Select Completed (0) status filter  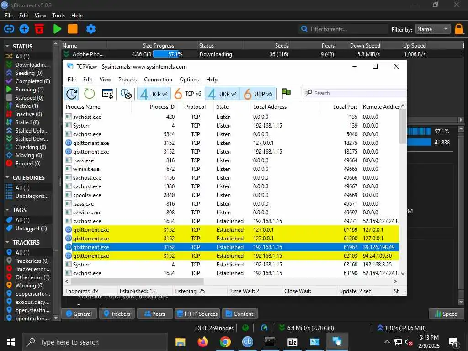(29, 81)
